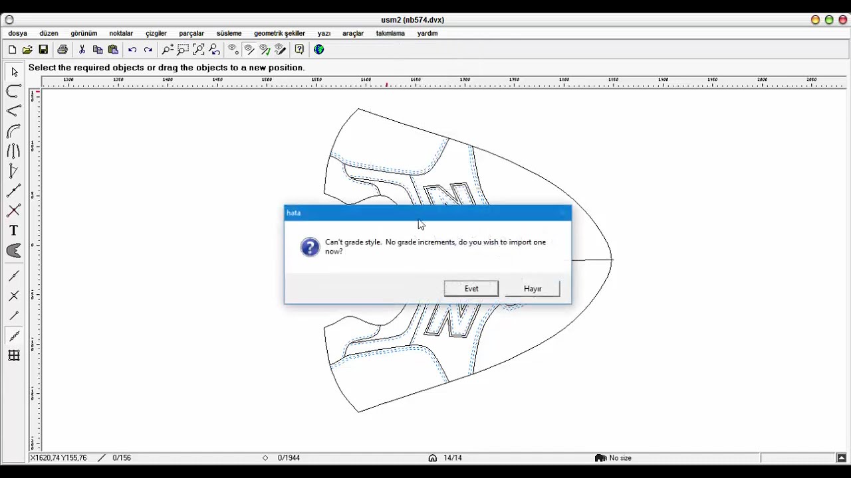Click the gray window control at top-left
Screen dimensions: 851x478
point(9,20)
